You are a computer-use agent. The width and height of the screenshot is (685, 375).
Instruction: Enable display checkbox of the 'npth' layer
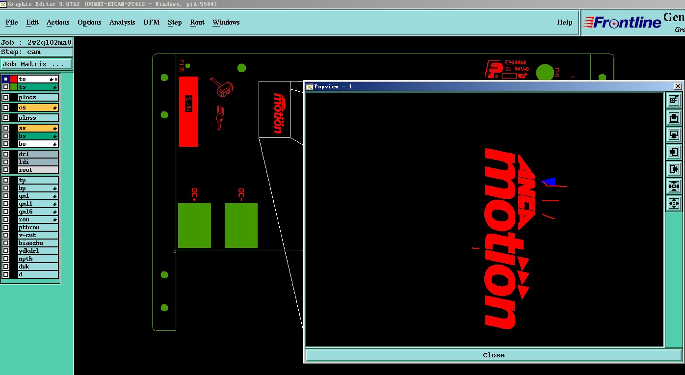(x=6, y=259)
